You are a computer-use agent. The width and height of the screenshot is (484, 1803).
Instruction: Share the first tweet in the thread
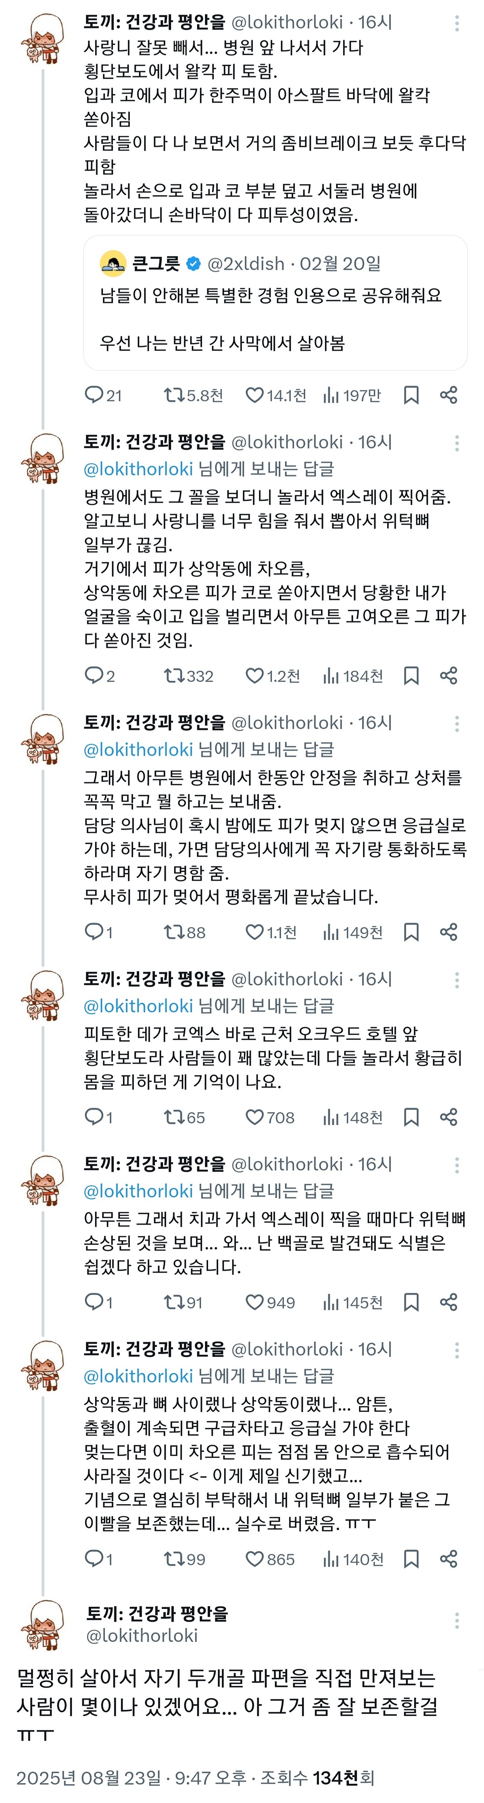coord(449,395)
